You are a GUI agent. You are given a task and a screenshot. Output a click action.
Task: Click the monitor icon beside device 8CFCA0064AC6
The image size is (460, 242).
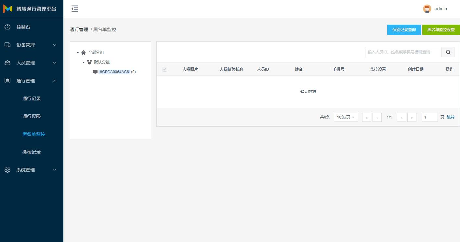pos(95,72)
